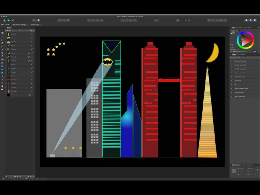Enable the 3D effect checkbox
Viewport: 260px width, 195px height.
point(233,85)
